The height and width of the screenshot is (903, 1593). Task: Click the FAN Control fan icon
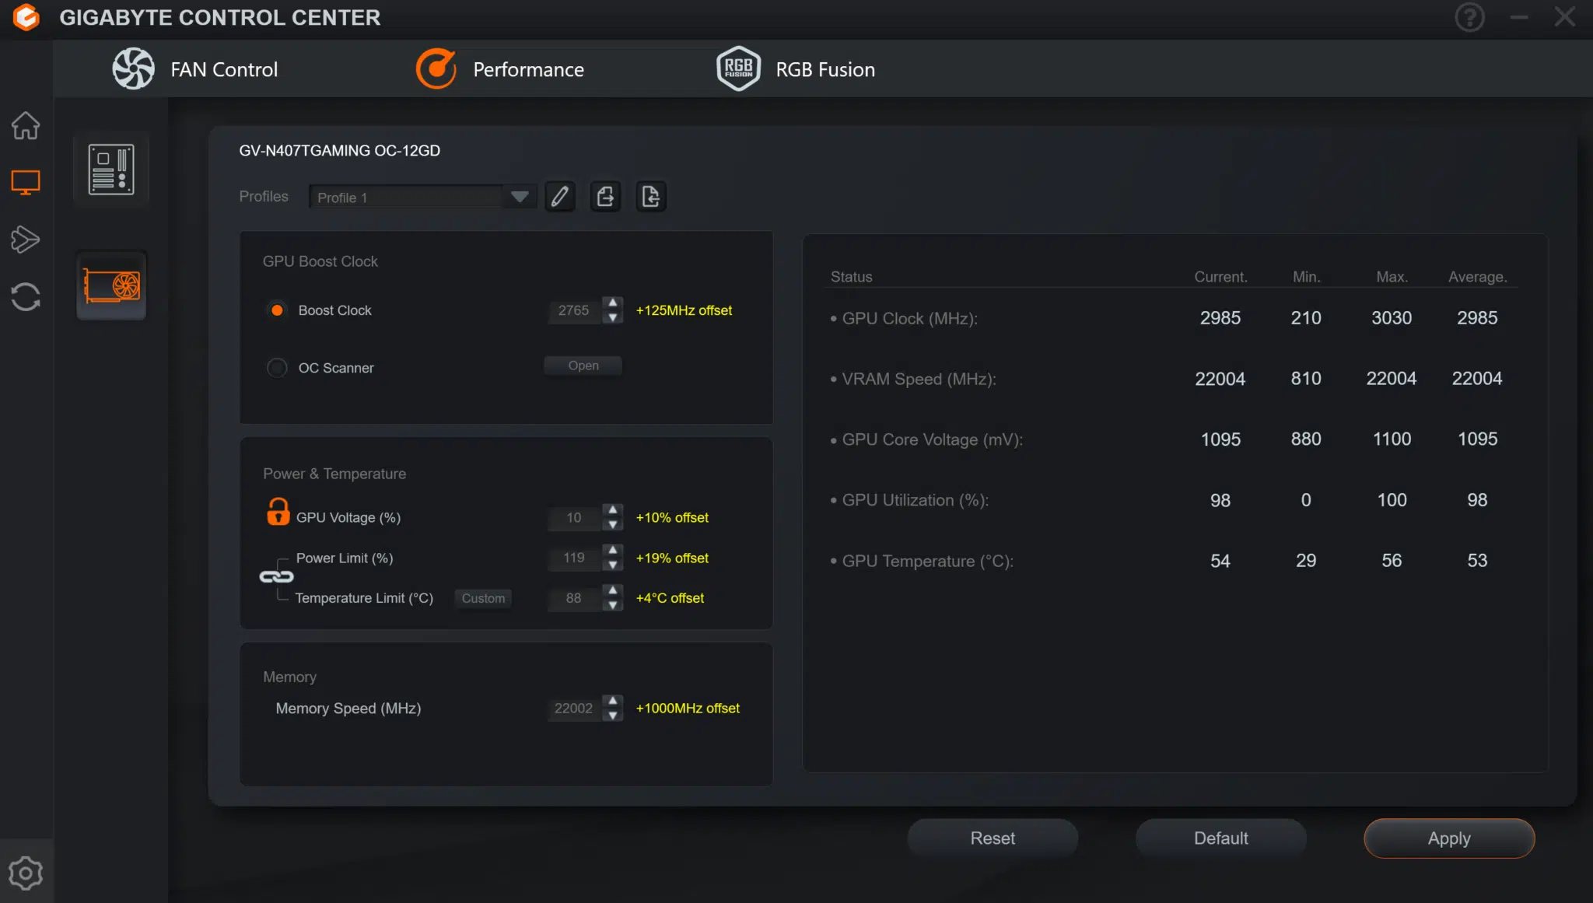pyautogui.click(x=133, y=69)
